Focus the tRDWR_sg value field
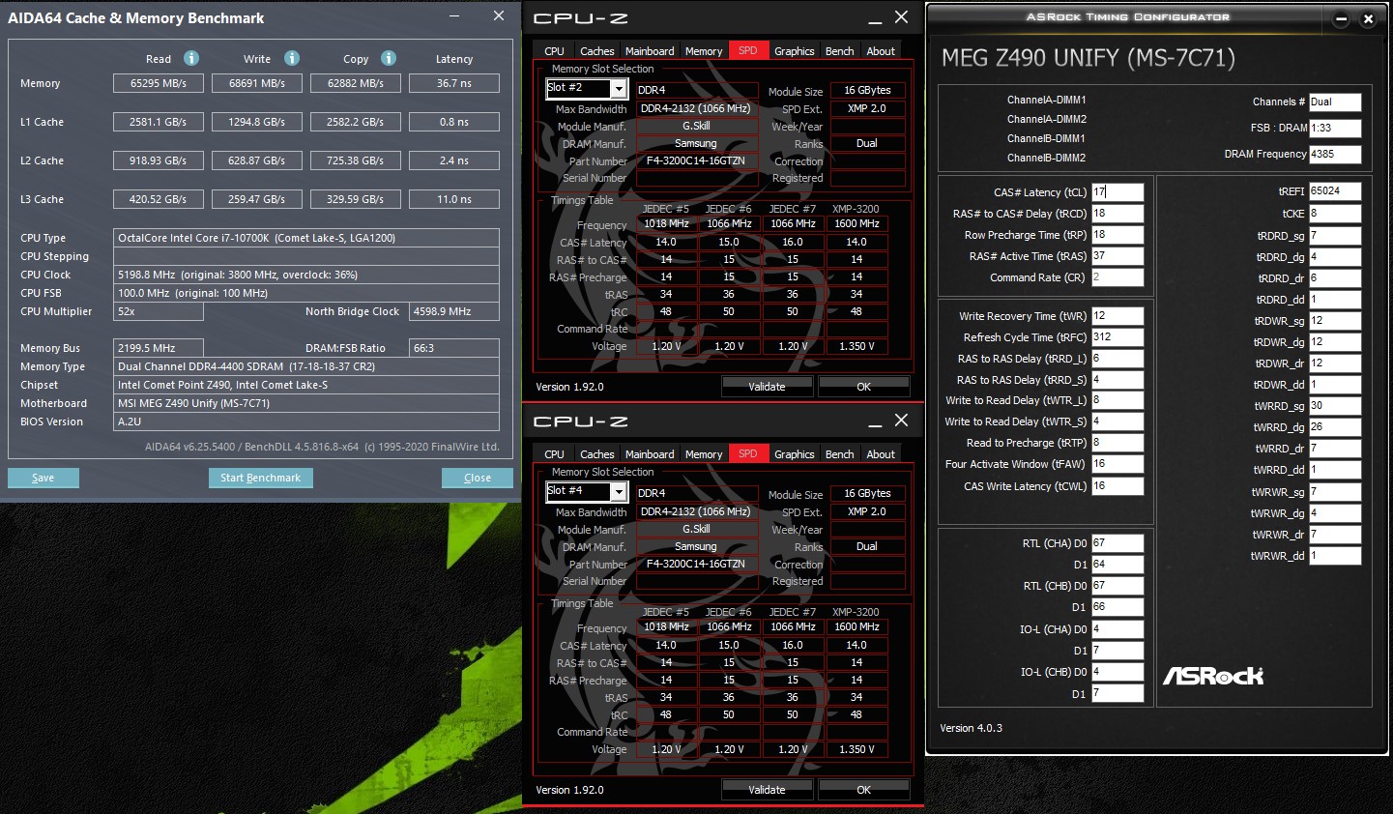Image resolution: width=1393 pixels, height=814 pixels. tap(1336, 321)
